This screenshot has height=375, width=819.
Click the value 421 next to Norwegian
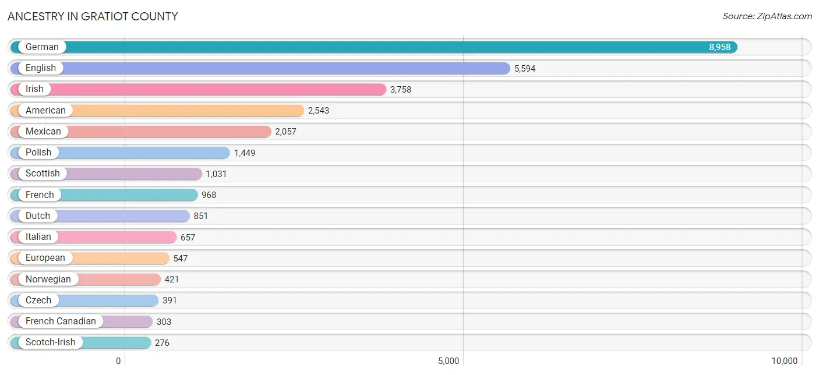pos(172,280)
